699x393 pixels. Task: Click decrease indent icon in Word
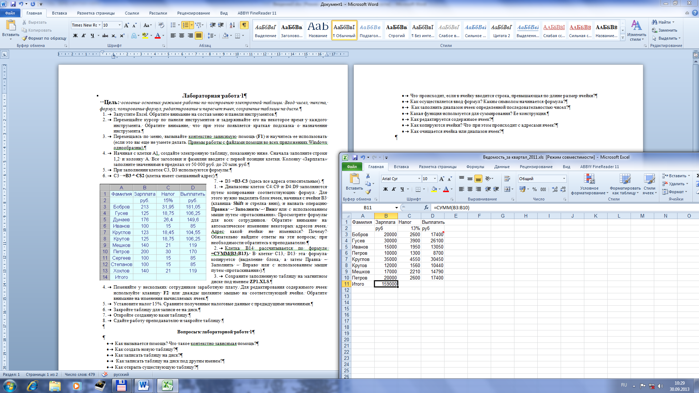click(213, 25)
